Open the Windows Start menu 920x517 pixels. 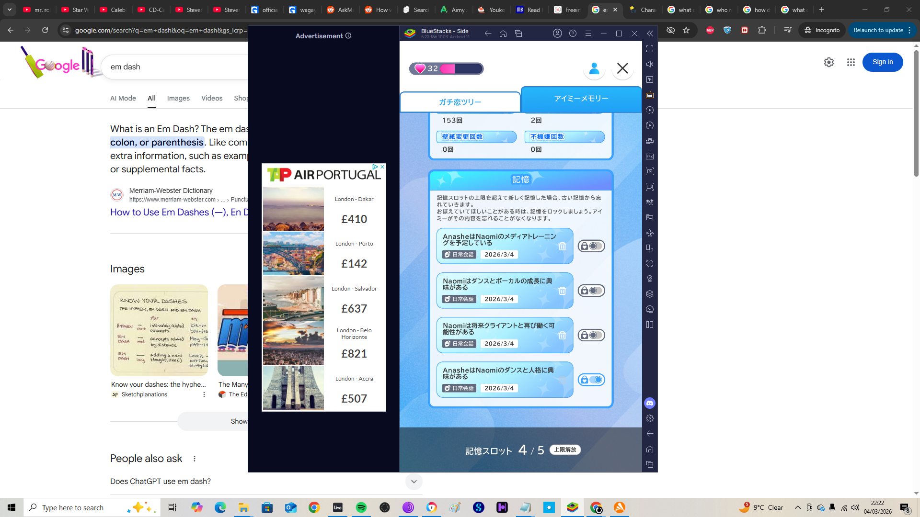[x=11, y=507]
